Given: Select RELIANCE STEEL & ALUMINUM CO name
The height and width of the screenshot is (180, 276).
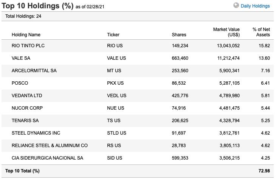Looking at the screenshot, I should tap(50, 146).
